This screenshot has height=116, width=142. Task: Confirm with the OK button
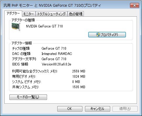pyautogui.click(x=70, y=109)
